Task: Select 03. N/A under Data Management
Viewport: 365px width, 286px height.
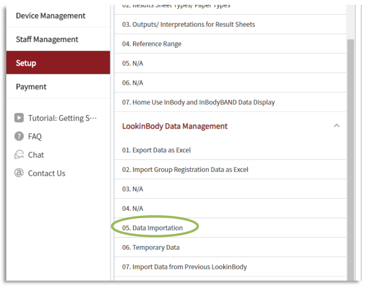Action: click(x=230, y=189)
